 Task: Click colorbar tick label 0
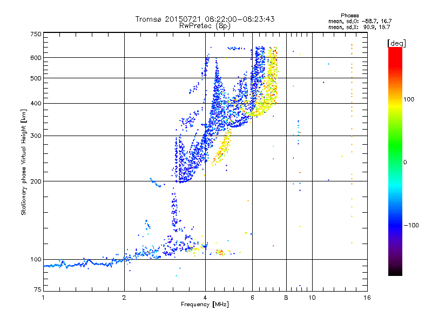coord(405,162)
